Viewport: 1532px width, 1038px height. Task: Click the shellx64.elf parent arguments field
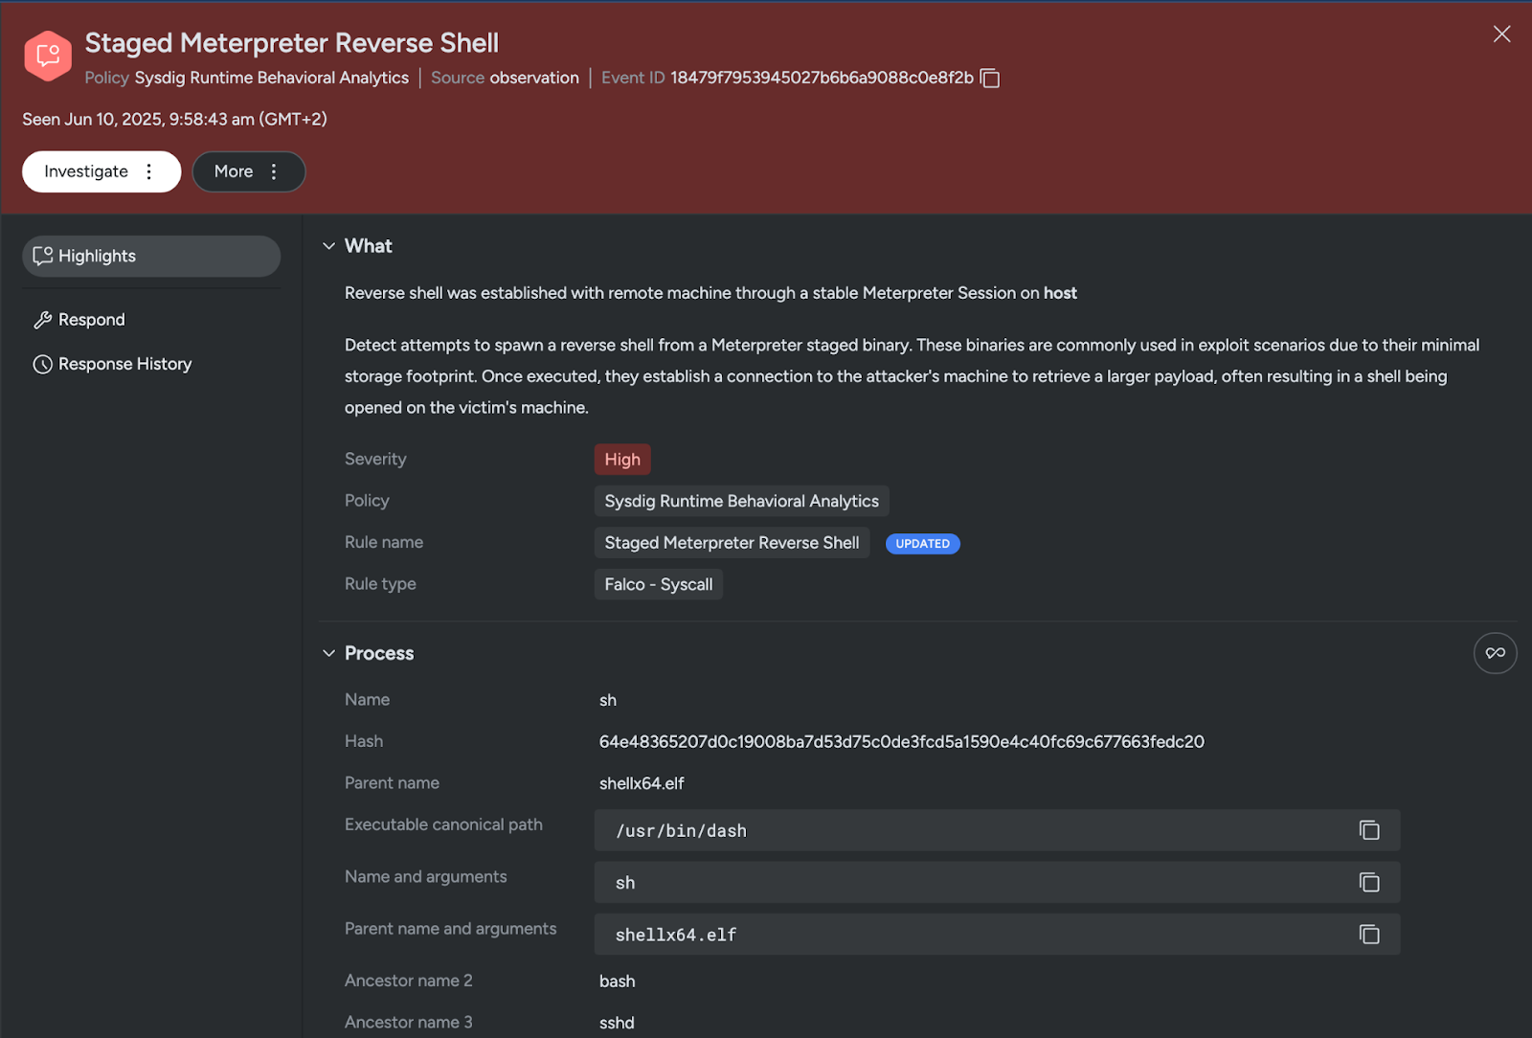coord(997,934)
